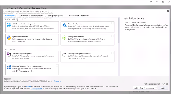Open the Language packs tab

[x=56, y=16]
